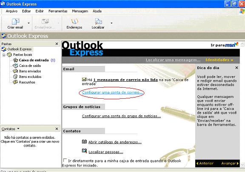Screen dimensions: 245x172
Task: Click the Caixa de entrada inbox icon
Action: point(15,60)
